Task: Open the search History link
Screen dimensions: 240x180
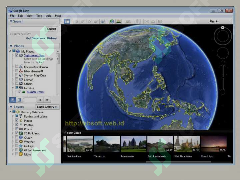Action: pyautogui.click(x=52, y=38)
